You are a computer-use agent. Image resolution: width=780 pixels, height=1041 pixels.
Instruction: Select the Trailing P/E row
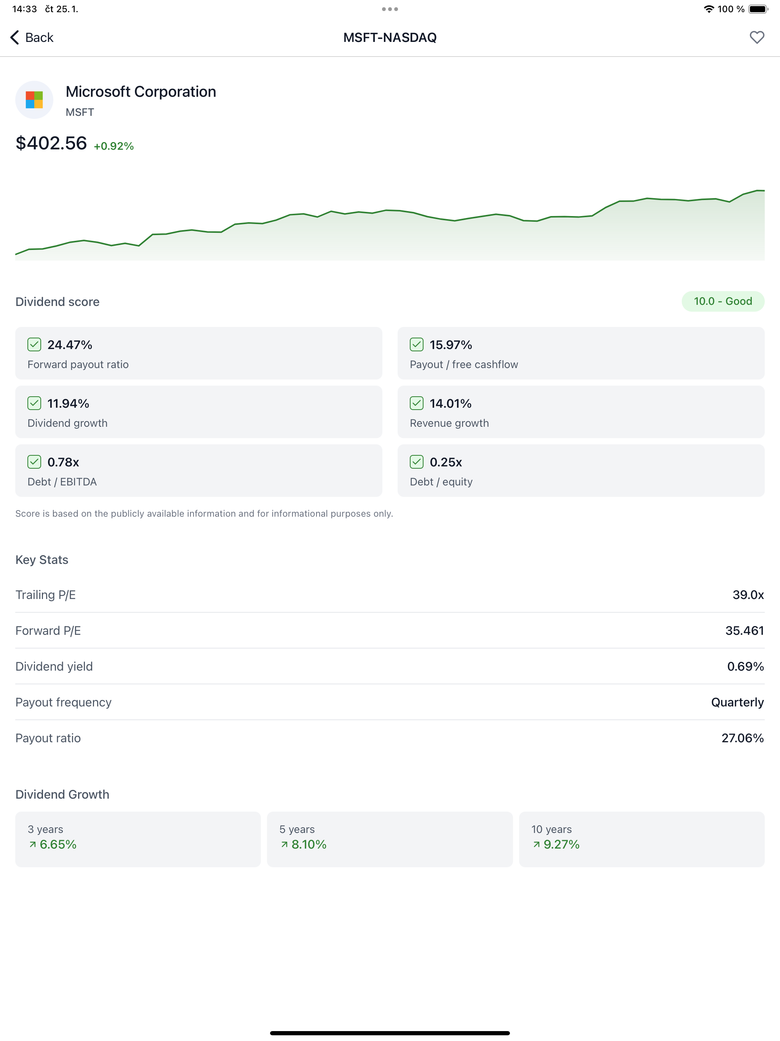(390, 595)
